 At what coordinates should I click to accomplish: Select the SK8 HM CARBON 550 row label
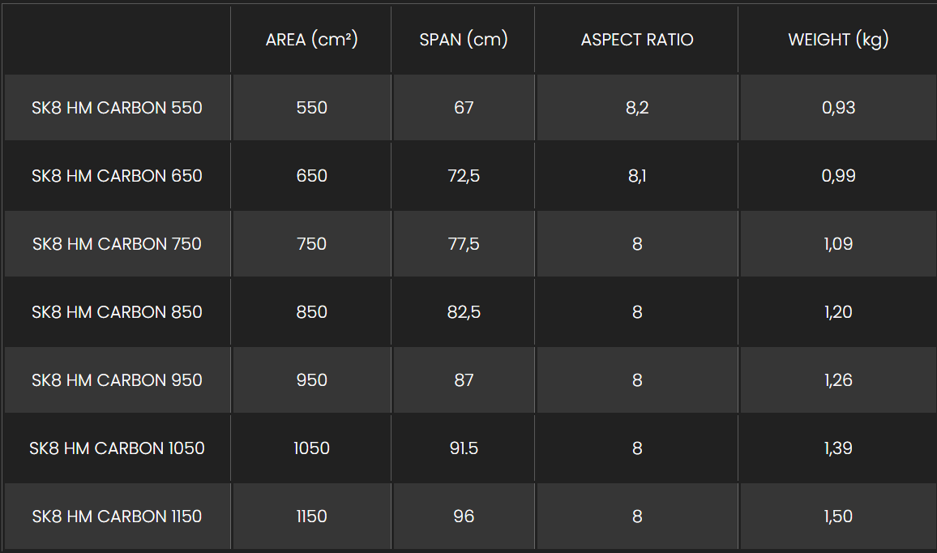click(117, 108)
